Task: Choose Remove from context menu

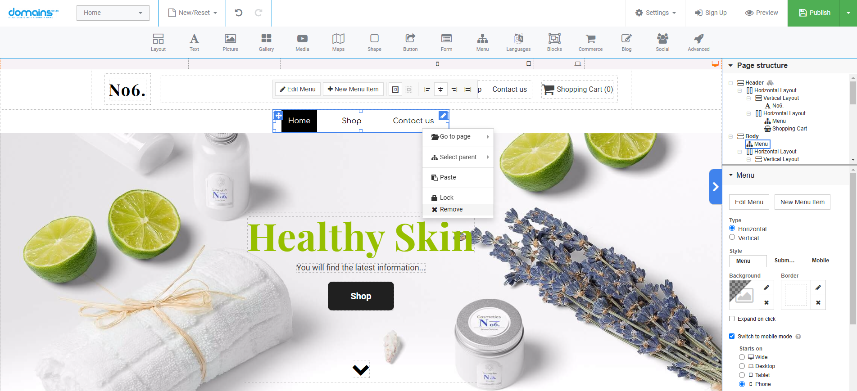Action: click(x=451, y=209)
